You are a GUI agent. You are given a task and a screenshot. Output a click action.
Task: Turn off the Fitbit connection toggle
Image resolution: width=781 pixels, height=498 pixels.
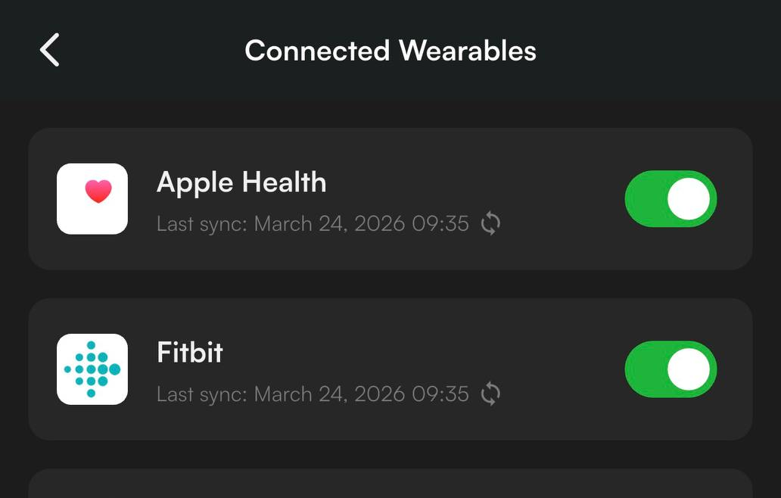coord(671,369)
